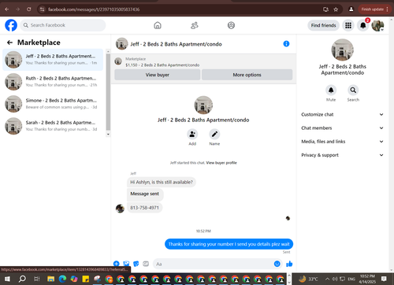Click the View buyer button
Screen dimensions: 394x285
pyautogui.click(x=158, y=75)
